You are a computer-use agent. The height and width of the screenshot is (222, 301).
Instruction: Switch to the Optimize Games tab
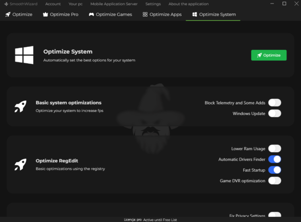coord(110,15)
